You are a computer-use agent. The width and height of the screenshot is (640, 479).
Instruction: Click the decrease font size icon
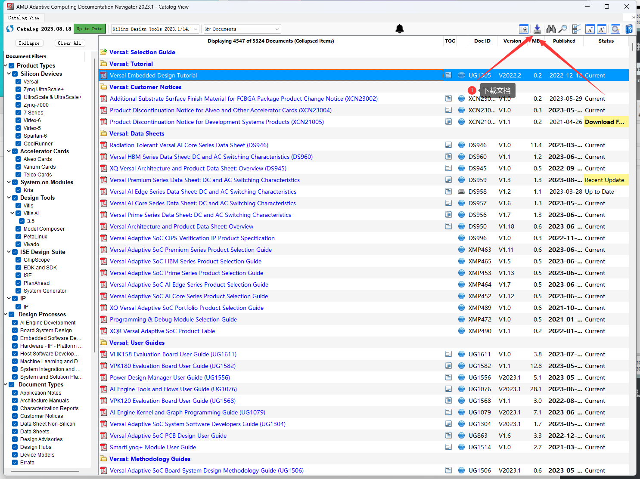(590, 29)
